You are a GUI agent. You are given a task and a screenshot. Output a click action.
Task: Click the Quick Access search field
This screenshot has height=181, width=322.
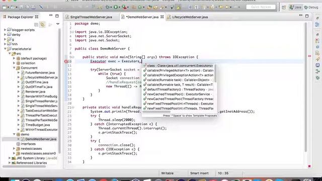pyautogui.click(x=261, y=7)
